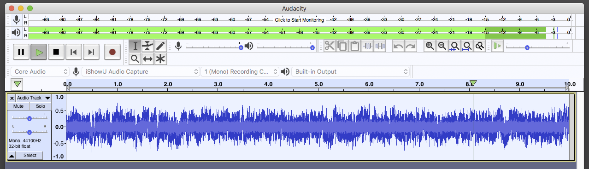Paste with the clipboard icon

point(354,46)
